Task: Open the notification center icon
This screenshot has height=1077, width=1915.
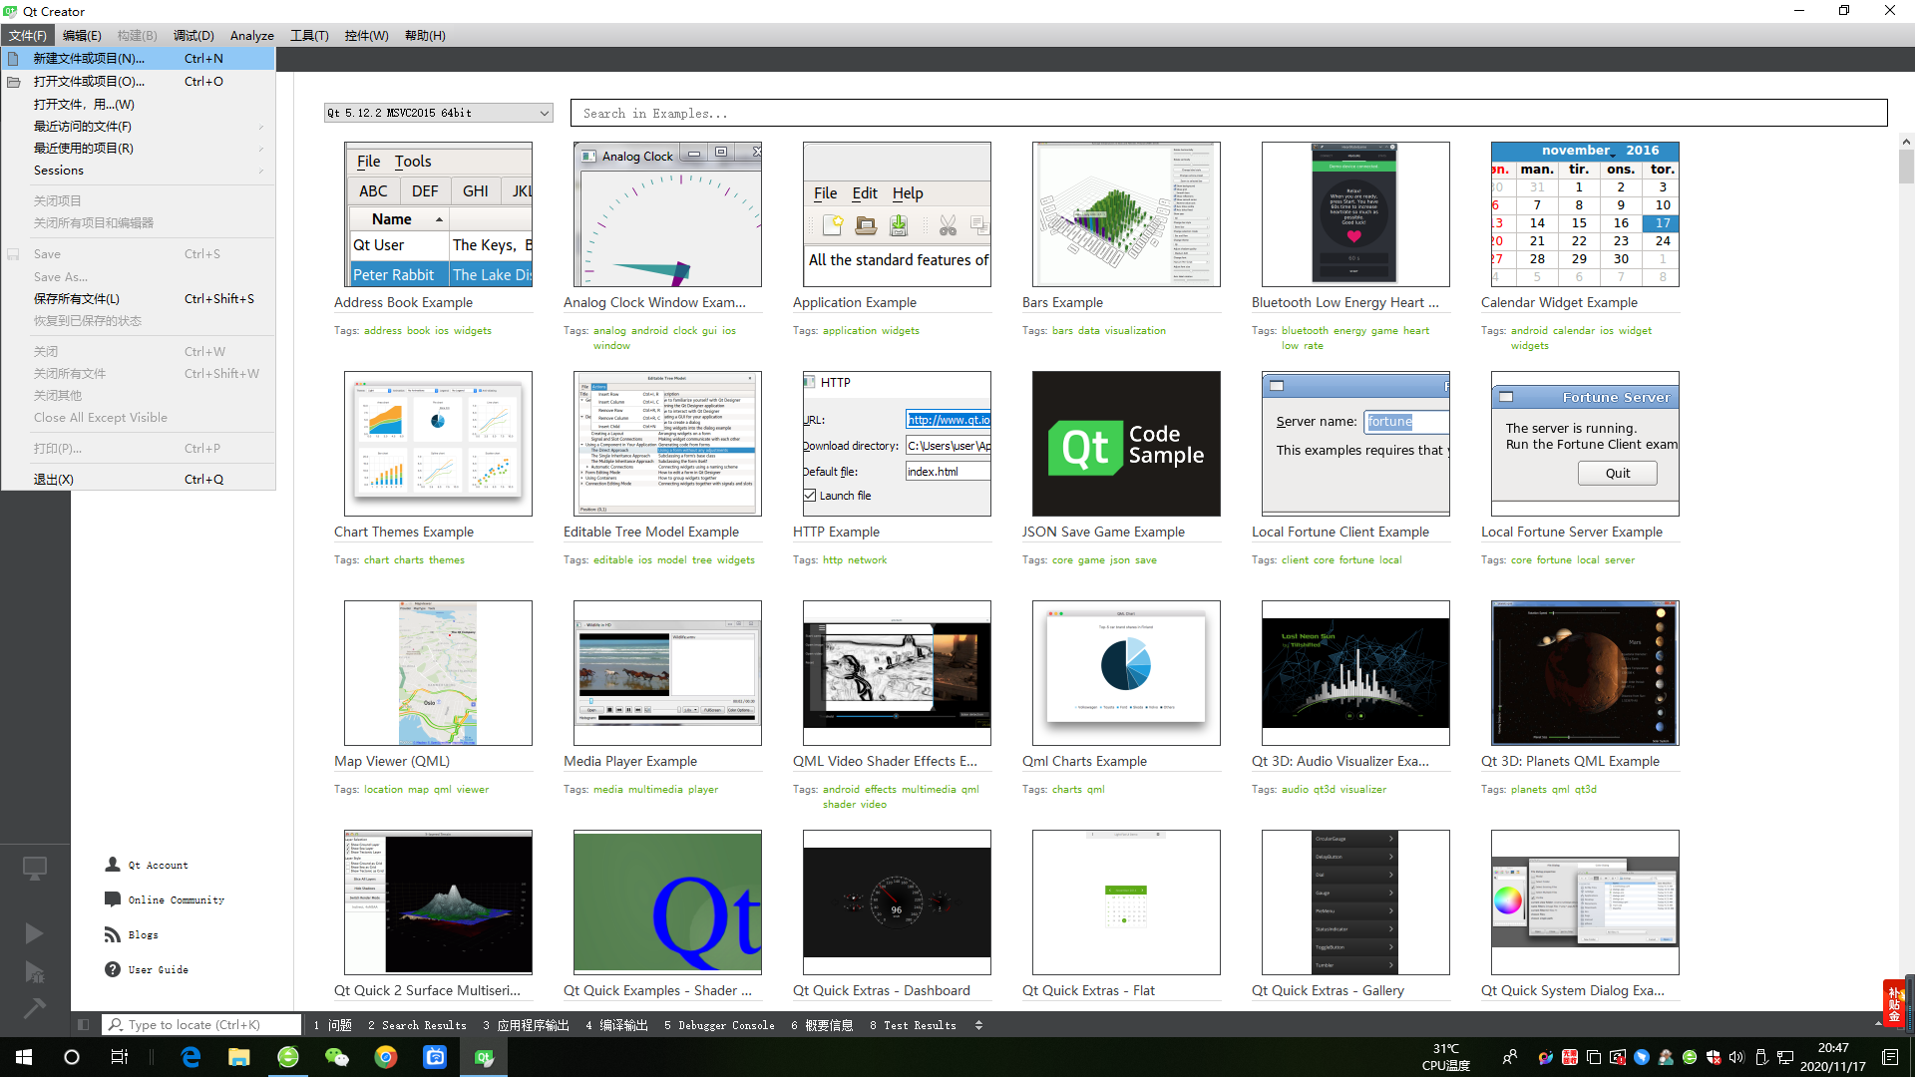Action: 1890,1057
